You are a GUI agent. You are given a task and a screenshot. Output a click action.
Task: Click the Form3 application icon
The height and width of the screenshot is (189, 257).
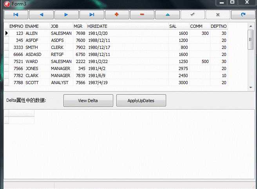pyautogui.click(x=7, y=4)
